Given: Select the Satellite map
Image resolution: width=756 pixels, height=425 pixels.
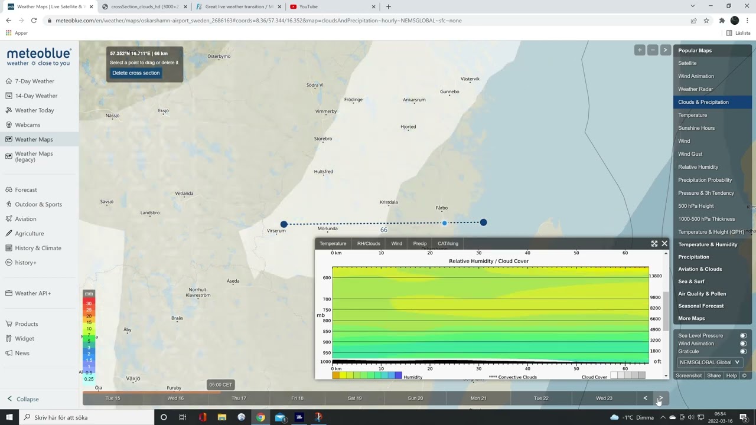Looking at the screenshot, I should point(712,63).
